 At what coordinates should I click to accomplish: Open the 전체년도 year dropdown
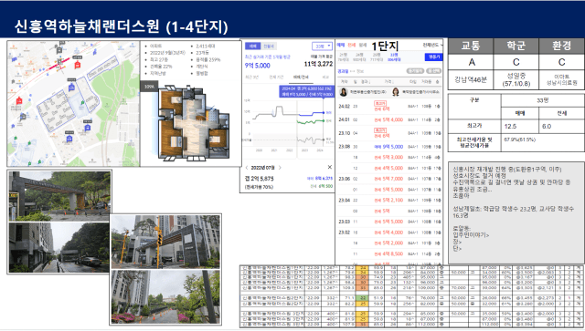point(432,45)
